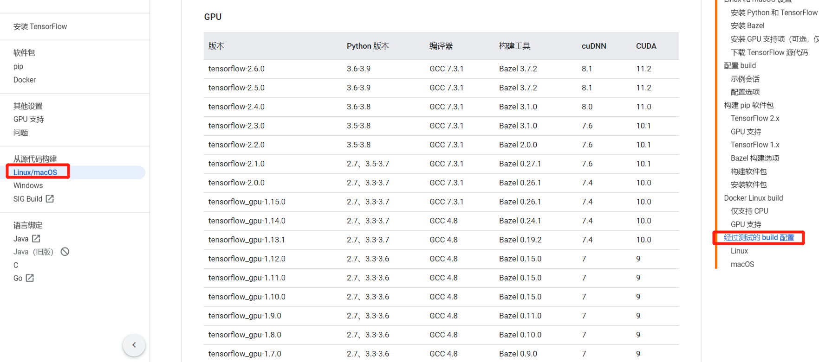The image size is (819, 362).
Task: Click the external link icon beside Java
Action: [36, 239]
